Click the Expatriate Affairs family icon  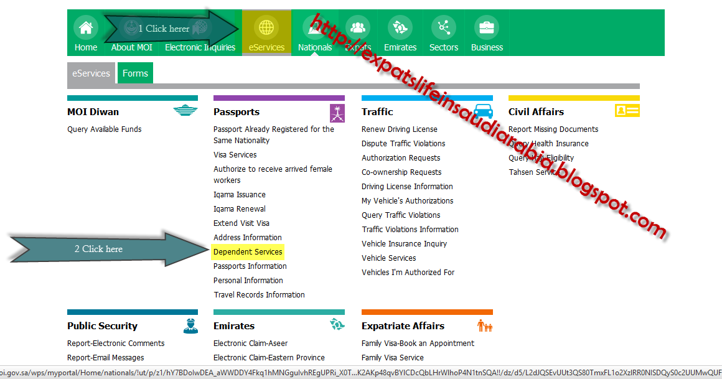pyautogui.click(x=485, y=325)
